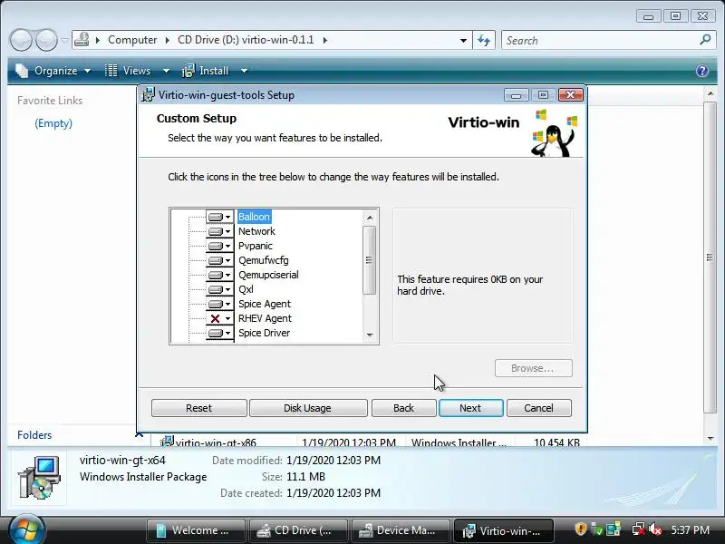Click the search magnifier icon
The image size is (725, 544).
click(x=705, y=40)
